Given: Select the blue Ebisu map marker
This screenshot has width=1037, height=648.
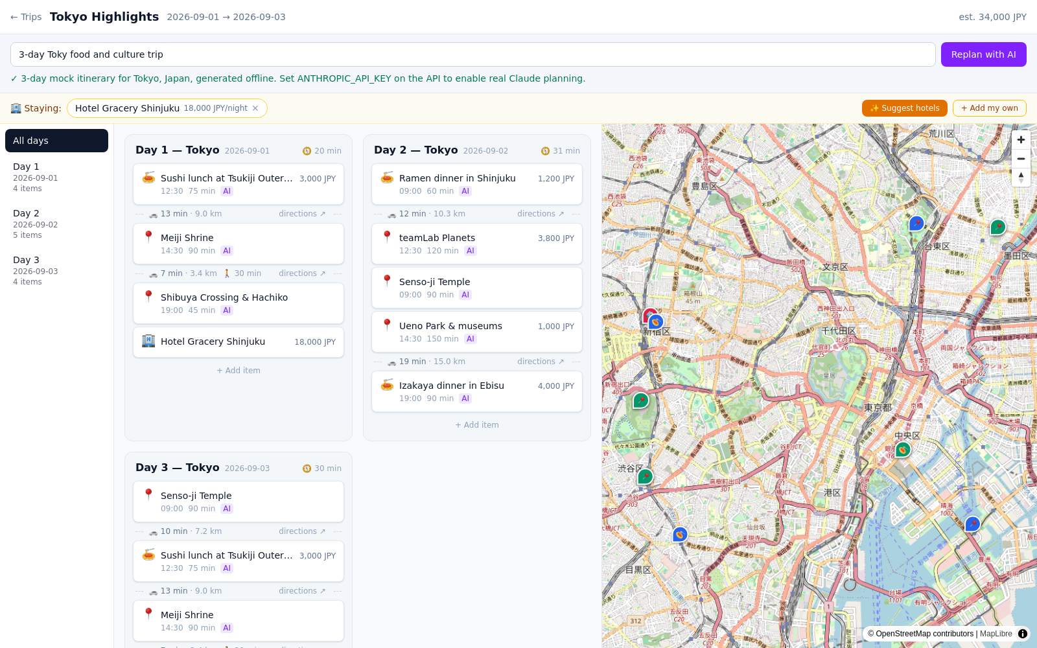Looking at the screenshot, I should coord(679,535).
